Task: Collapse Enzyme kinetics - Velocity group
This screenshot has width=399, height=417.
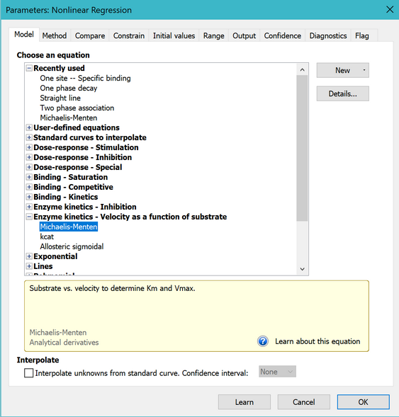Action: click(x=29, y=217)
